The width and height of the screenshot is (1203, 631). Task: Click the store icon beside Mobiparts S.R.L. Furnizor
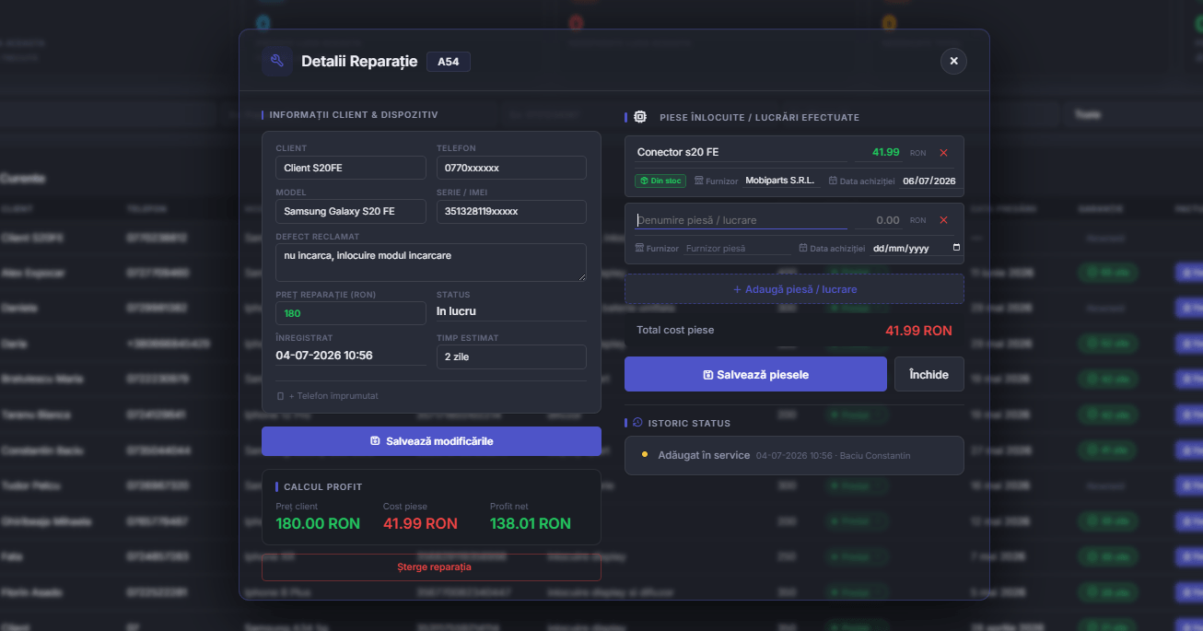pyautogui.click(x=699, y=181)
